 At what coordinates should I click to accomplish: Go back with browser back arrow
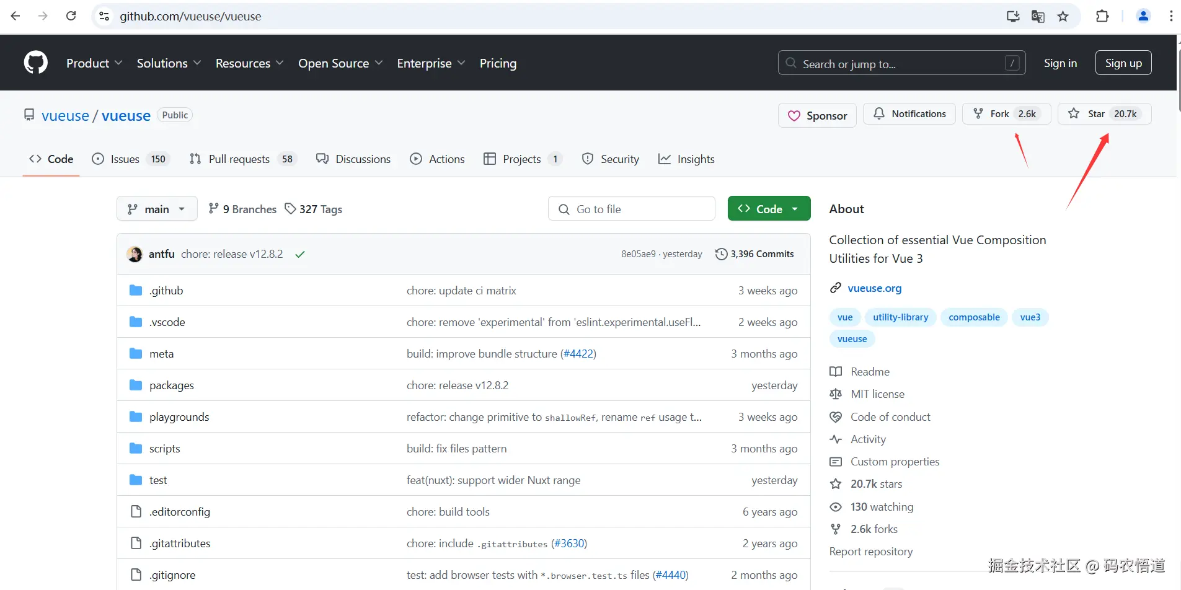click(15, 16)
